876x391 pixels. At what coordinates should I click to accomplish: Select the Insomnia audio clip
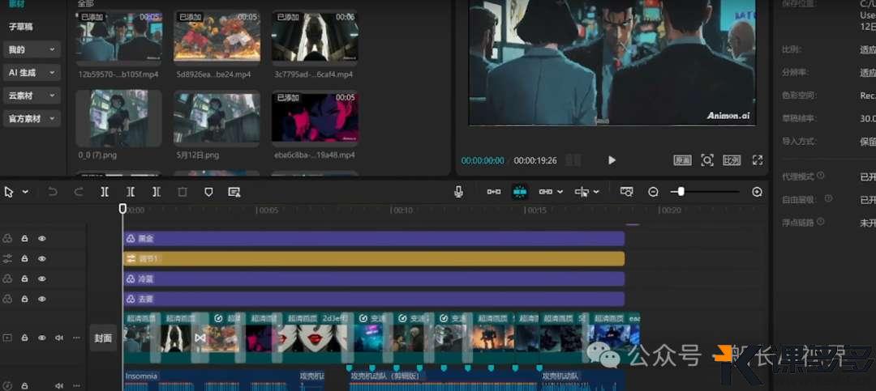click(210, 380)
